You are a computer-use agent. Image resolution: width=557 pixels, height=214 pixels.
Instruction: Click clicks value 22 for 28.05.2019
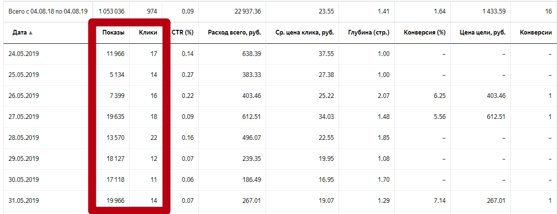click(x=153, y=138)
